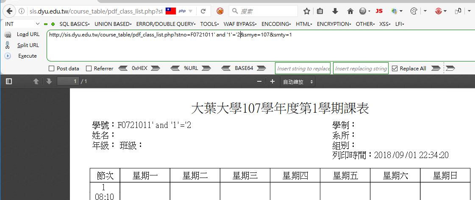The height and width of the screenshot is (200, 475).
Task: Open the HTML menu
Action: [304, 24]
